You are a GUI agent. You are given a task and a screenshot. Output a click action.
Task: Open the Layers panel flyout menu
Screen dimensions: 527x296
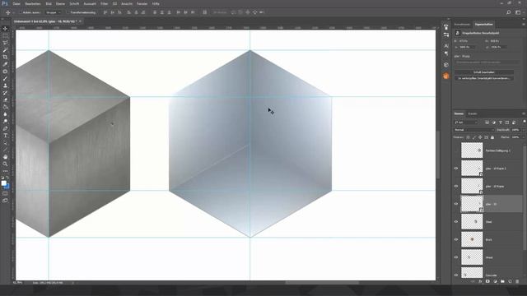pos(524,113)
